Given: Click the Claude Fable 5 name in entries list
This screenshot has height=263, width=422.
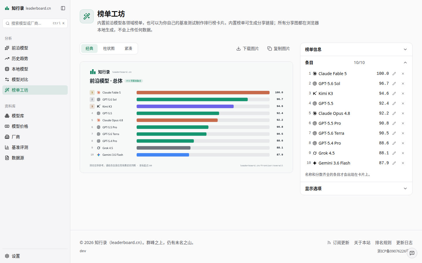Looking at the screenshot, I should (333, 74).
